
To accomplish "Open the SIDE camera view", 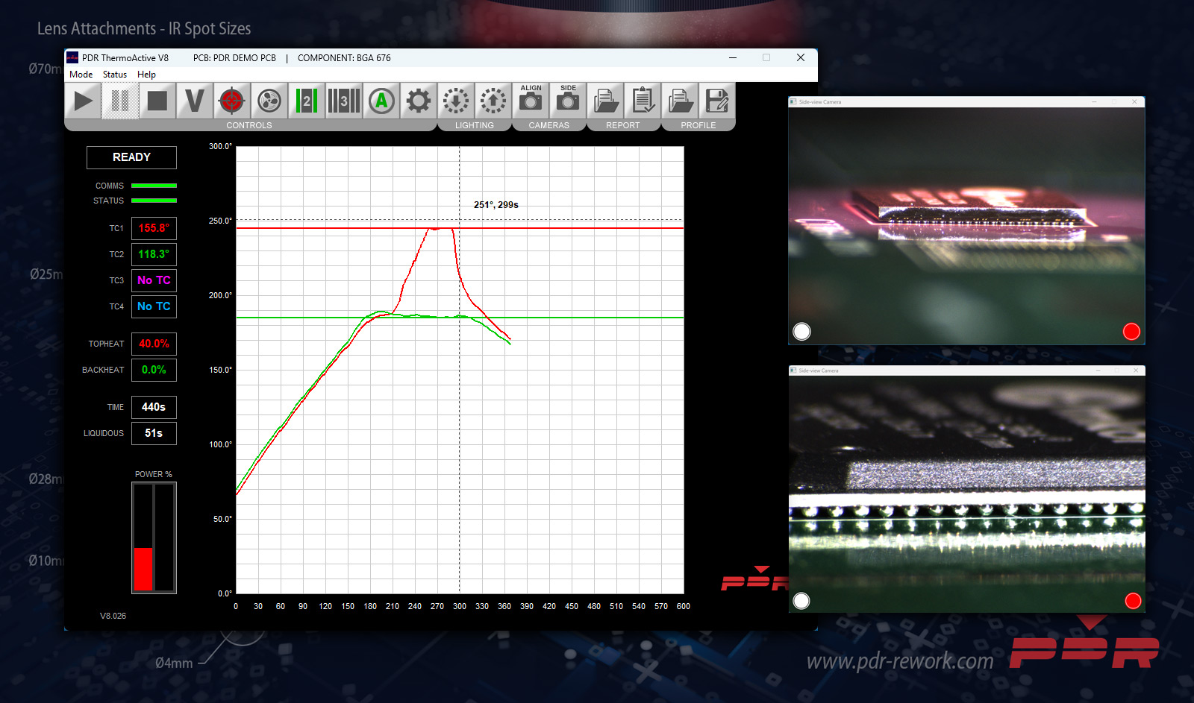I will [x=568, y=99].
